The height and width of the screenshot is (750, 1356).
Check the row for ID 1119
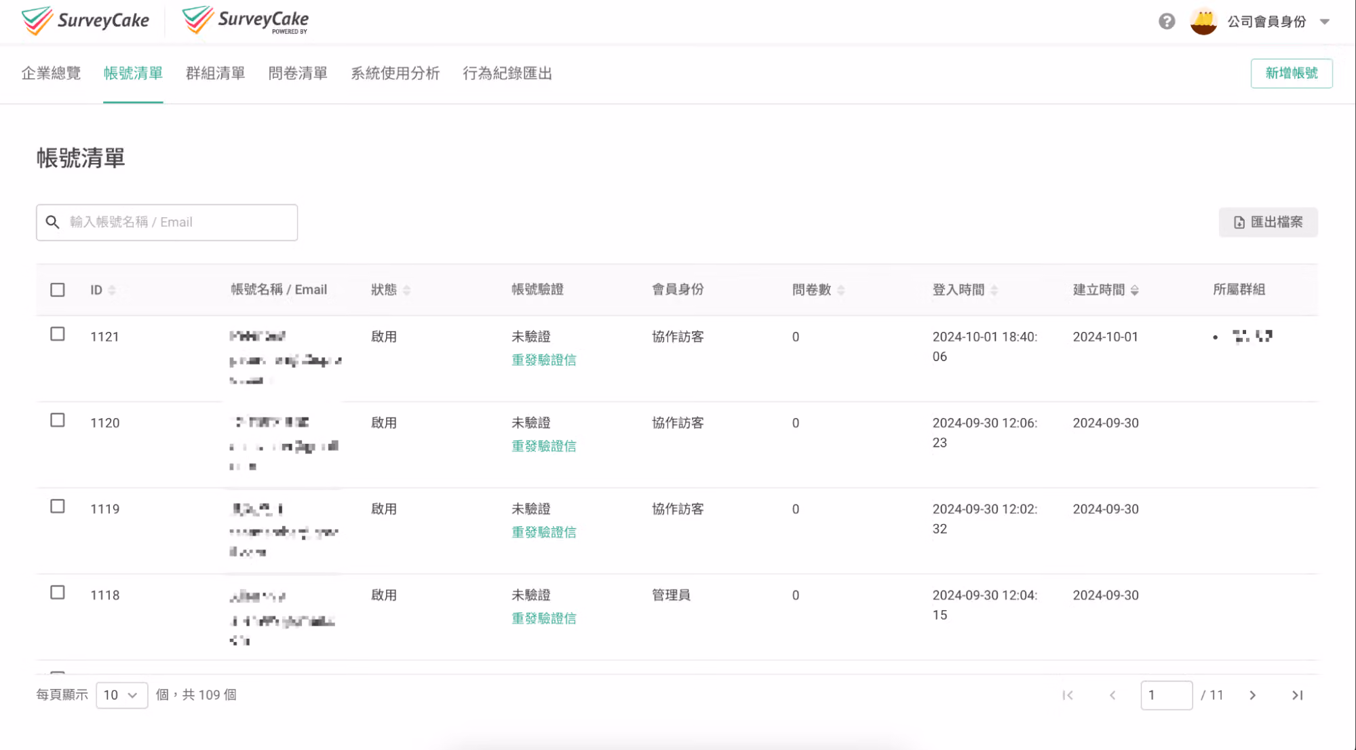[x=58, y=506]
